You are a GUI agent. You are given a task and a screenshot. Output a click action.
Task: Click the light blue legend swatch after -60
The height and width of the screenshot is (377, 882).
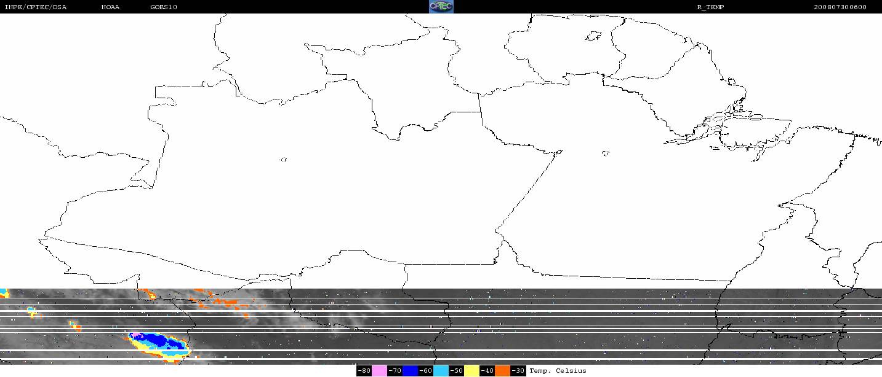tap(441, 371)
